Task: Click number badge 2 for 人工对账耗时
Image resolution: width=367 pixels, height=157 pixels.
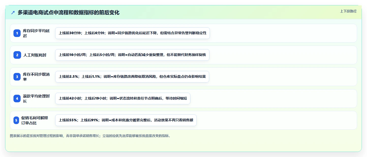Action: [x=17, y=55]
